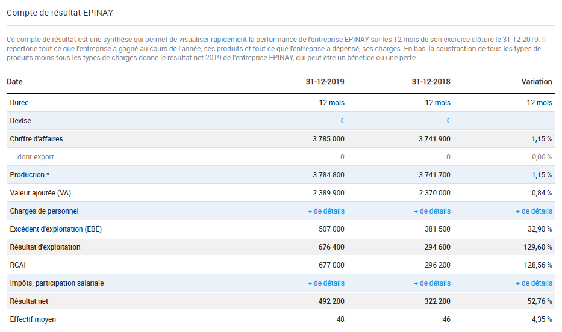The height and width of the screenshot is (332, 562).
Task: Select the Effectif moyen 2019 value 48
Action: [340, 319]
